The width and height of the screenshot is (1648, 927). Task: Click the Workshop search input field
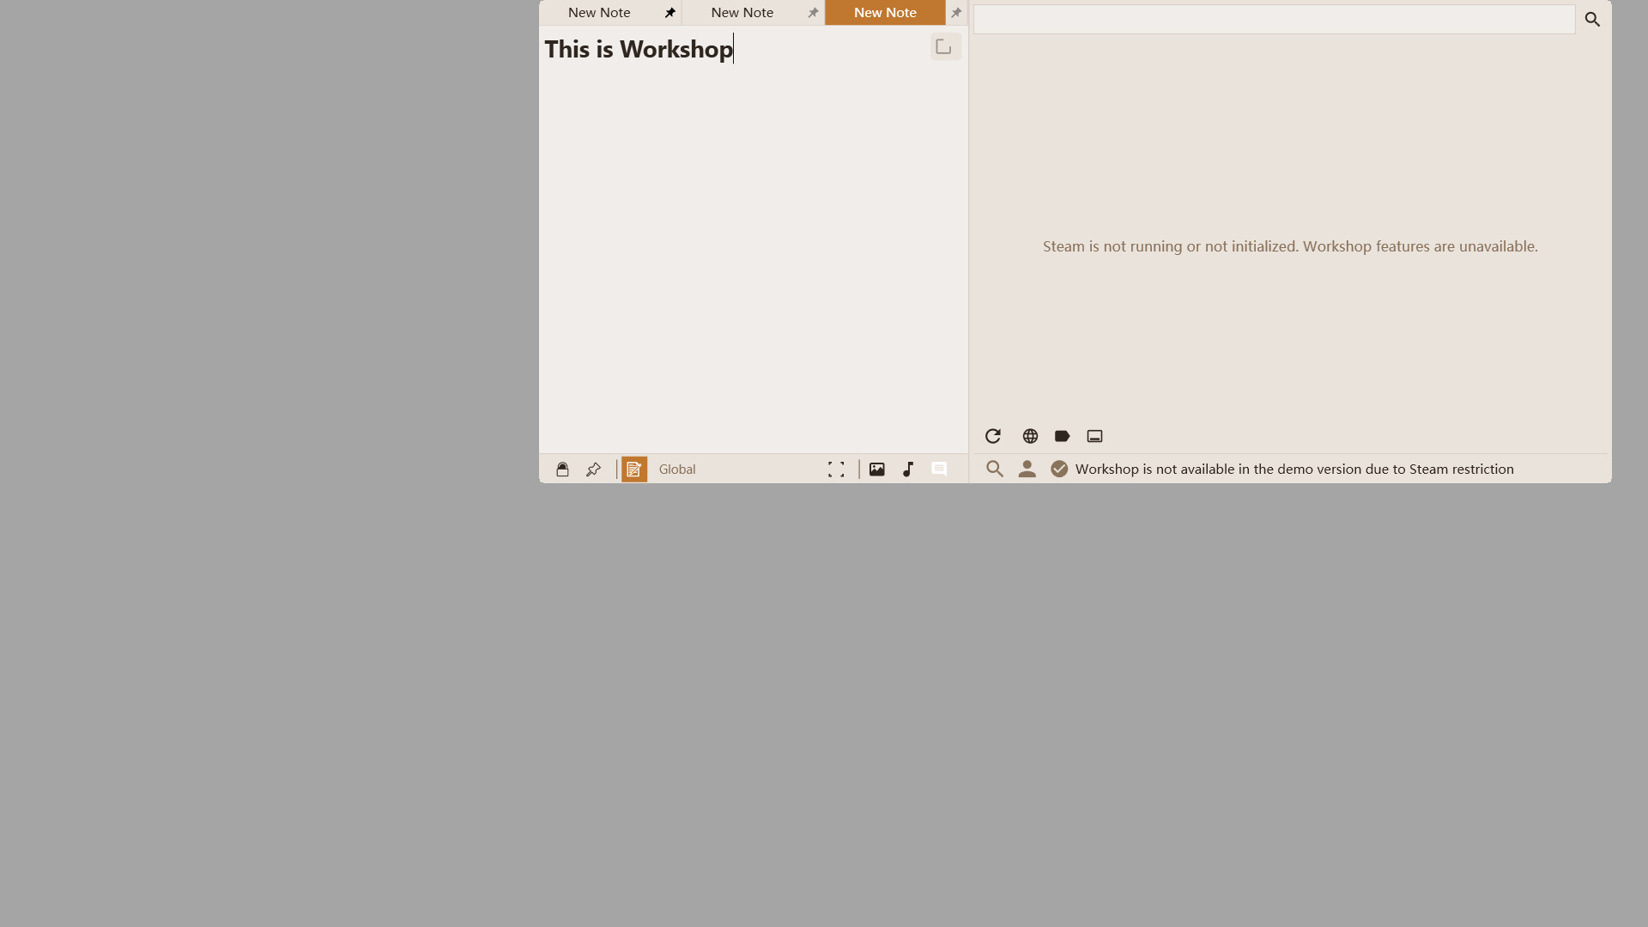[1275, 19]
